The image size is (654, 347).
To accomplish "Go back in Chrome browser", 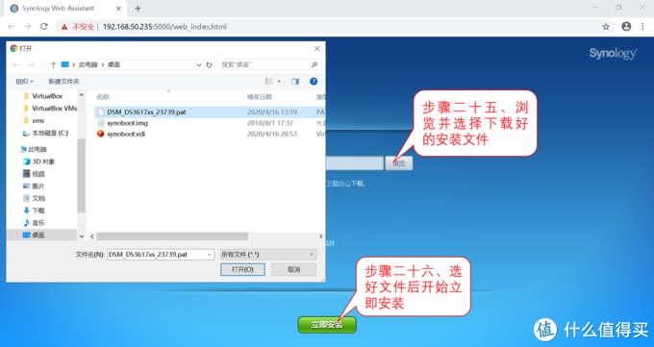I will (12, 26).
